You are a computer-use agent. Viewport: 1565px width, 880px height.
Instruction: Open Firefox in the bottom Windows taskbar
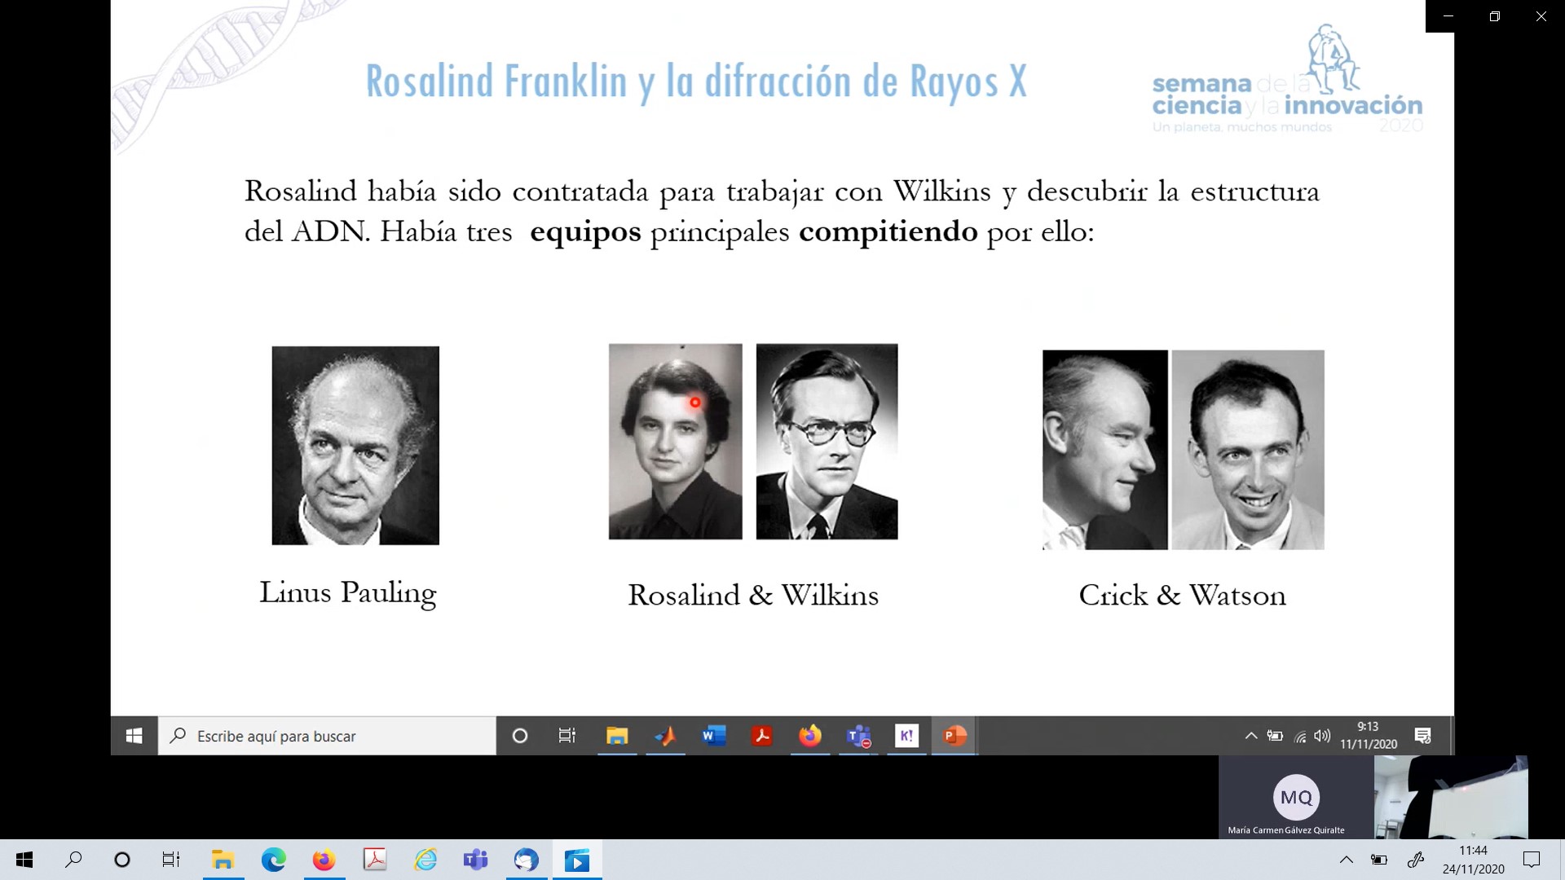[324, 860]
